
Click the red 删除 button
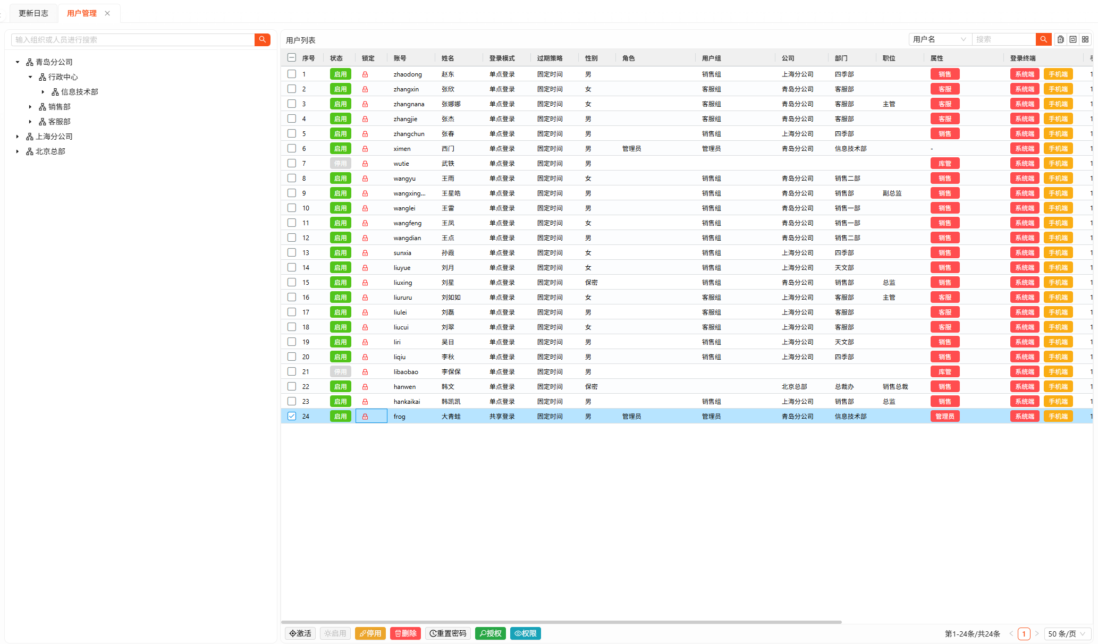coord(406,633)
